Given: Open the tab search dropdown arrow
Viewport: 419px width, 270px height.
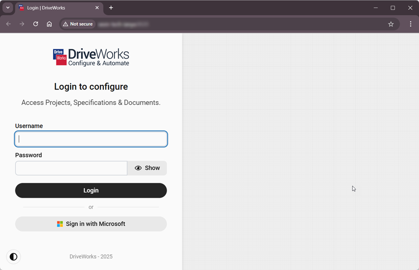Looking at the screenshot, I should pyautogui.click(x=8, y=8).
